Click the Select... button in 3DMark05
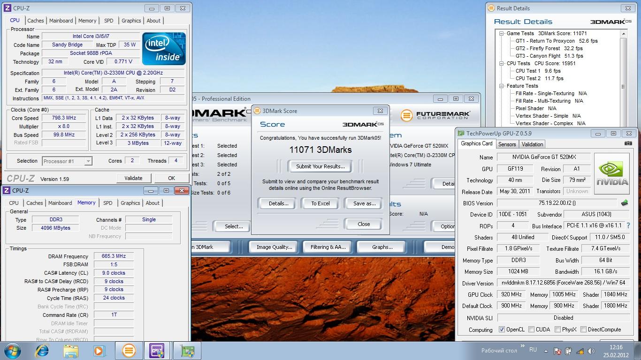 (x=234, y=226)
